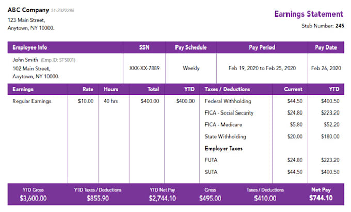351x212 pixels.
Task: Select the Pay Schedule column header
Action: [191, 47]
